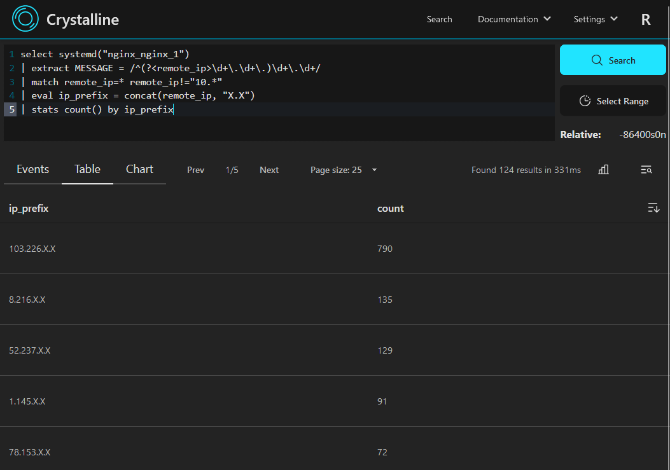
Task: Sort by the count column header
Action: tap(391, 208)
